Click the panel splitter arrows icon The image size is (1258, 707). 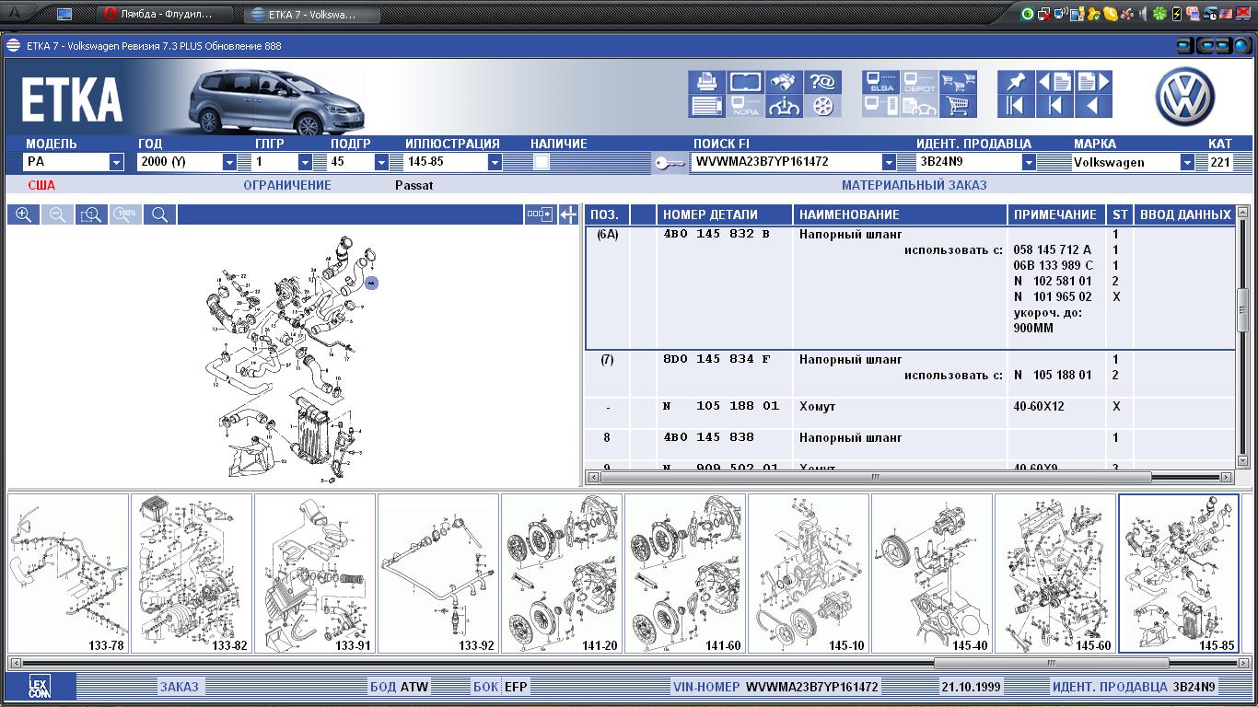point(568,214)
